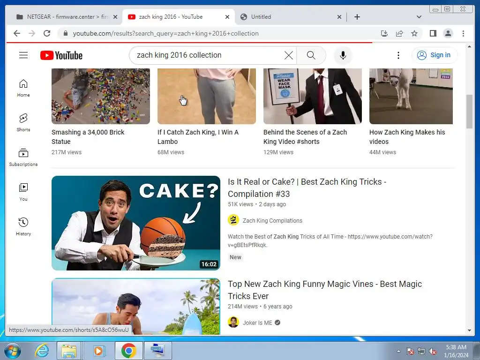Screen dimensions: 480x360
Task: Launch Internet Explorer from the taskbar
Action: (x=41, y=351)
